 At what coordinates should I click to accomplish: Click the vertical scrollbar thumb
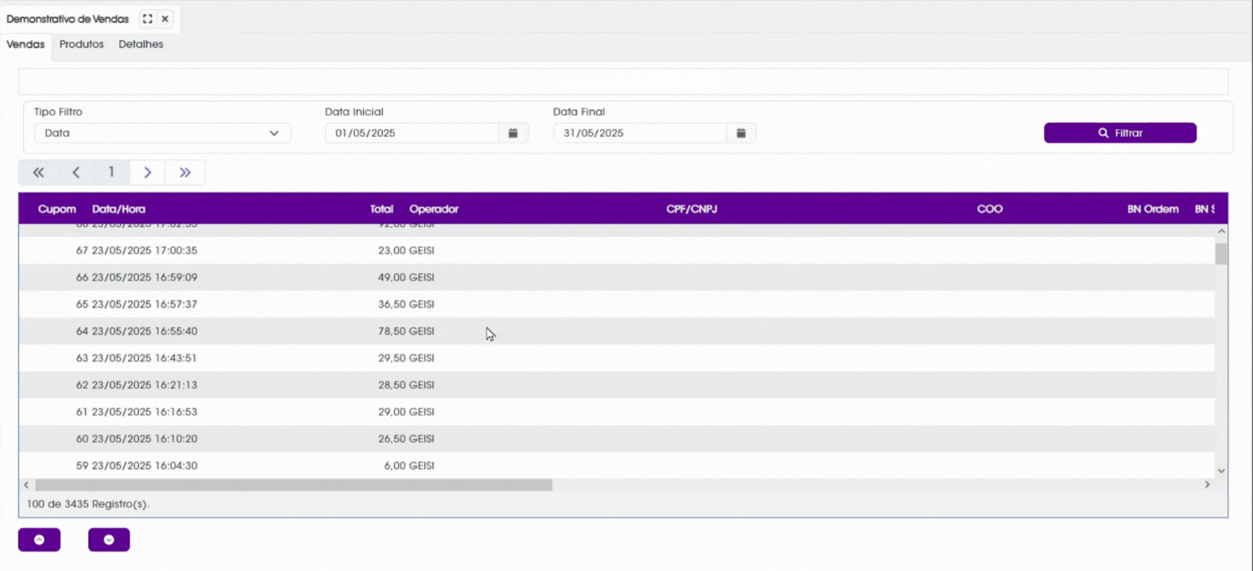pyautogui.click(x=1221, y=254)
